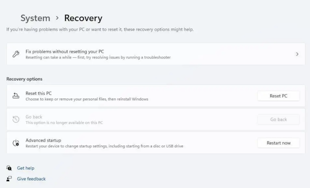Viewport: 310px width, 188px height.
Task: Click the Go back option title
Action: coord(34,117)
